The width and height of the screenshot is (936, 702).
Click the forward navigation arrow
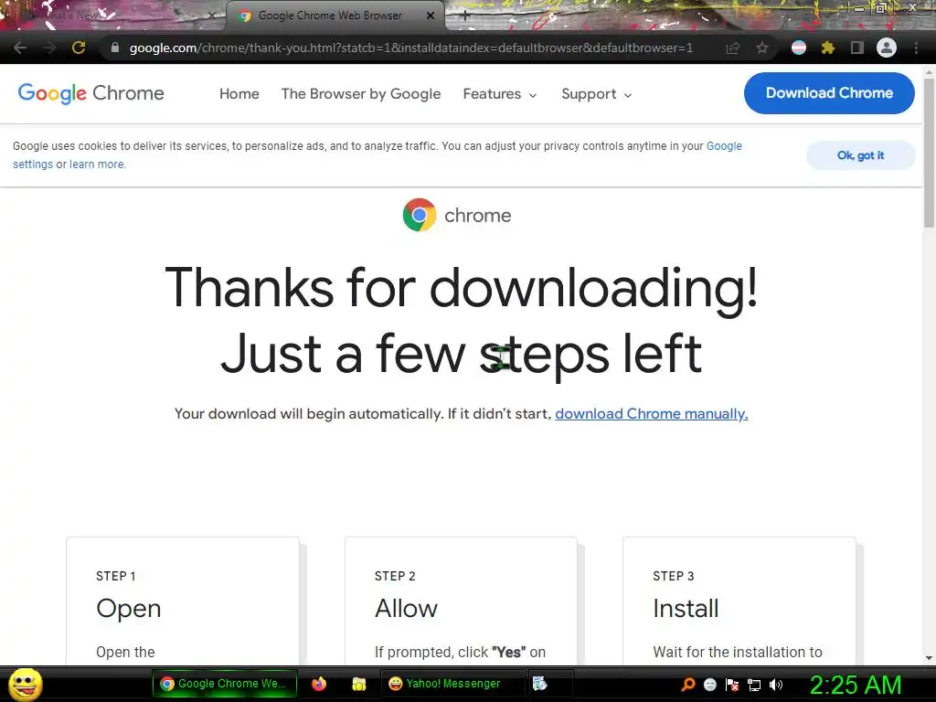click(x=49, y=48)
